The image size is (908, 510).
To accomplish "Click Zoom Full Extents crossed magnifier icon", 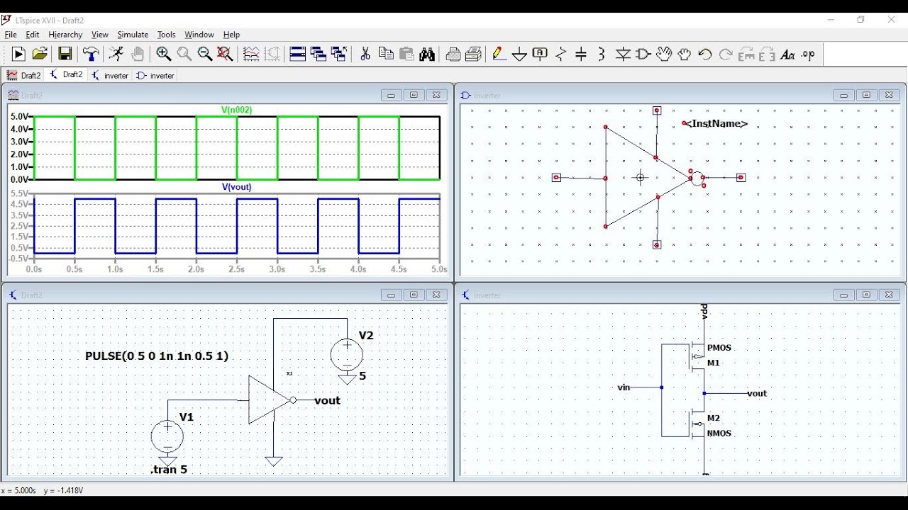I will (226, 55).
